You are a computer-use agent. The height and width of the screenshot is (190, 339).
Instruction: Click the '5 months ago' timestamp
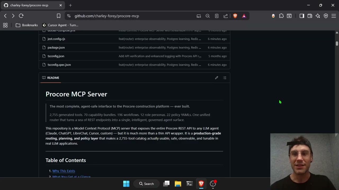click(x=217, y=56)
